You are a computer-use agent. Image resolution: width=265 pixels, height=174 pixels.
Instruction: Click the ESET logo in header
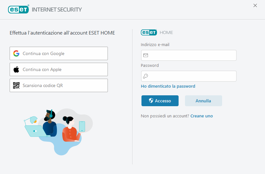coord(19,9)
